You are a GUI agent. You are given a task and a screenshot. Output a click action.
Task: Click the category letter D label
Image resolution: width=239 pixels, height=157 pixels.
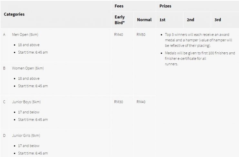(4, 135)
